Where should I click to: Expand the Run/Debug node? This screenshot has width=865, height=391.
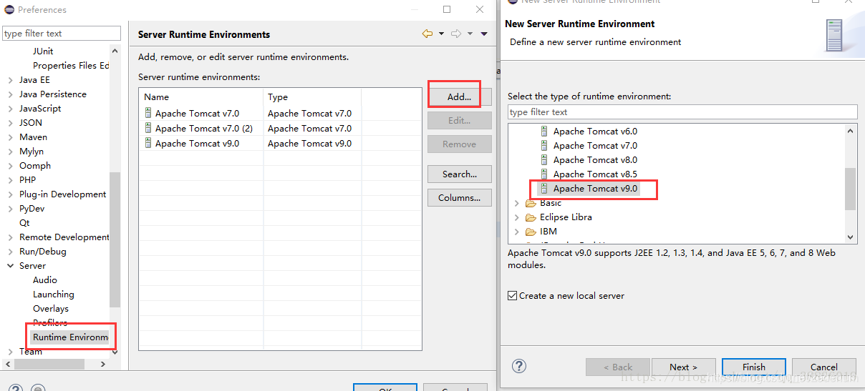[x=10, y=252]
